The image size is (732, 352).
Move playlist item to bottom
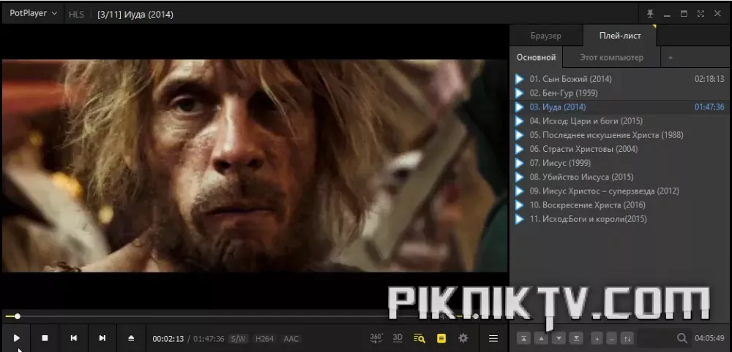tap(577, 339)
